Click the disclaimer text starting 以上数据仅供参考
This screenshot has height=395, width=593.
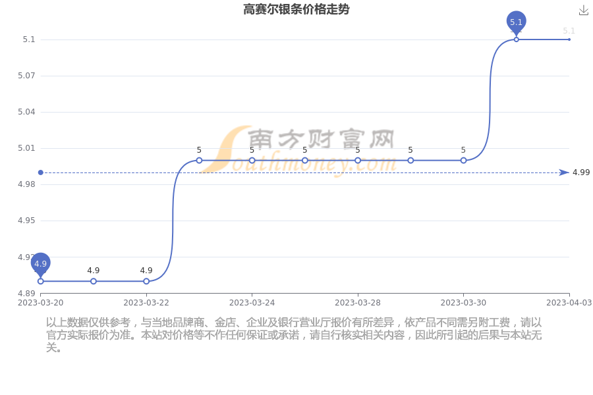(294, 335)
